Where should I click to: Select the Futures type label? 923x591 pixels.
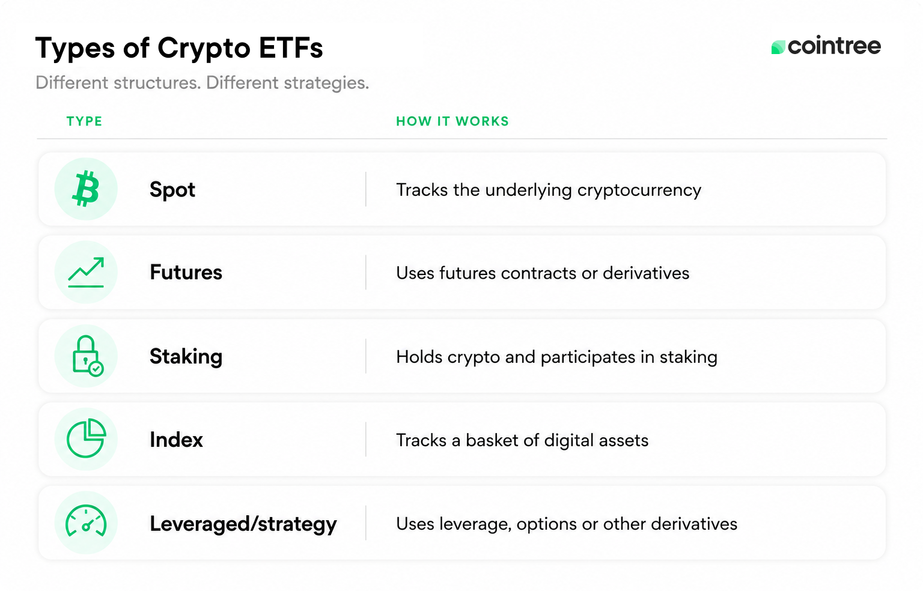coord(186,273)
